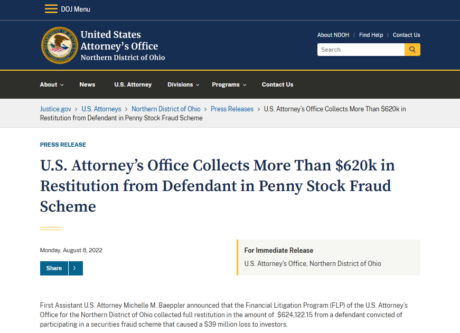The width and height of the screenshot is (460, 333).
Task: Open the Find Help link
Action: (x=371, y=35)
